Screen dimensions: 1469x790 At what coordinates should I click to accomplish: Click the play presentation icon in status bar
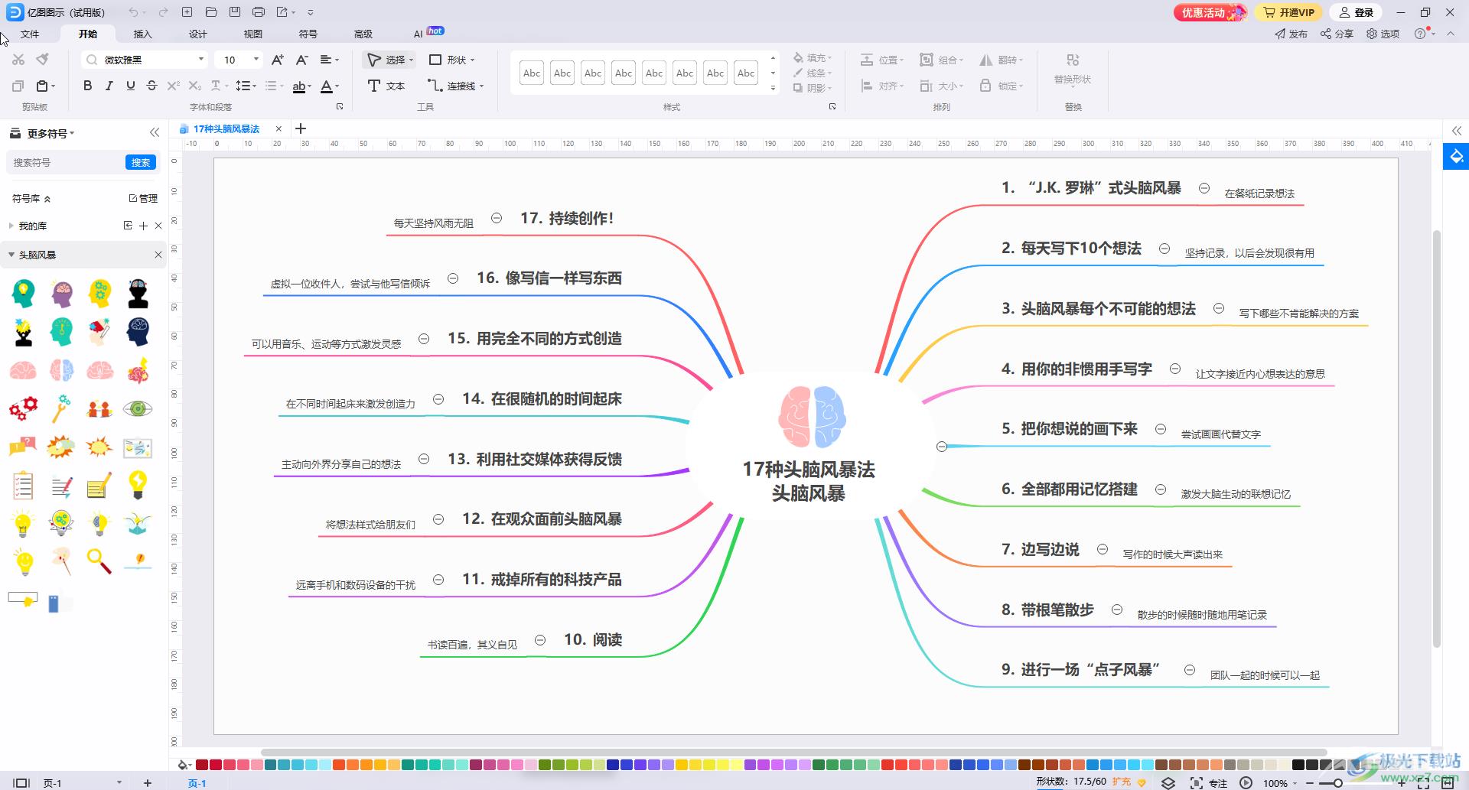[1246, 782]
